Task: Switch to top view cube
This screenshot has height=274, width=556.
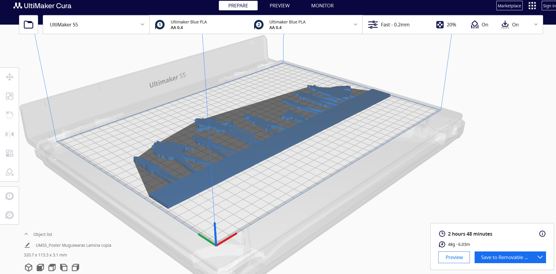Action: point(52,267)
